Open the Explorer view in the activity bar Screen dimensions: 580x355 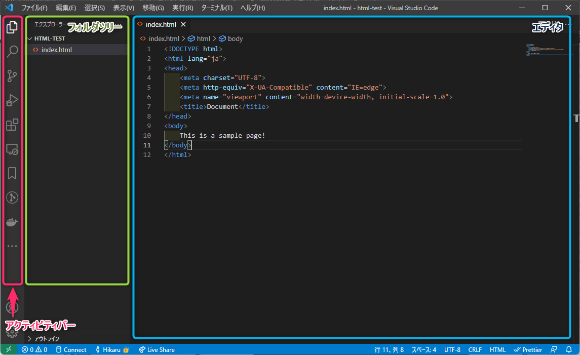click(x=12, y=28)
